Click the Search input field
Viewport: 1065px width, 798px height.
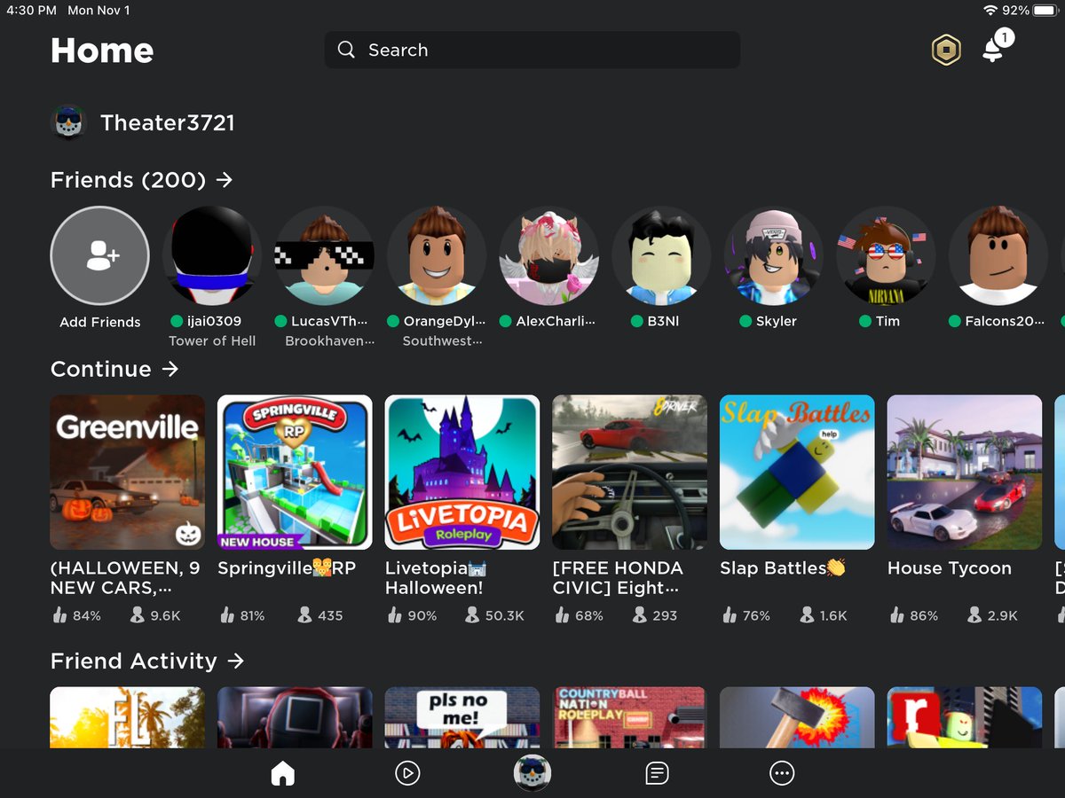pos(532,50)
